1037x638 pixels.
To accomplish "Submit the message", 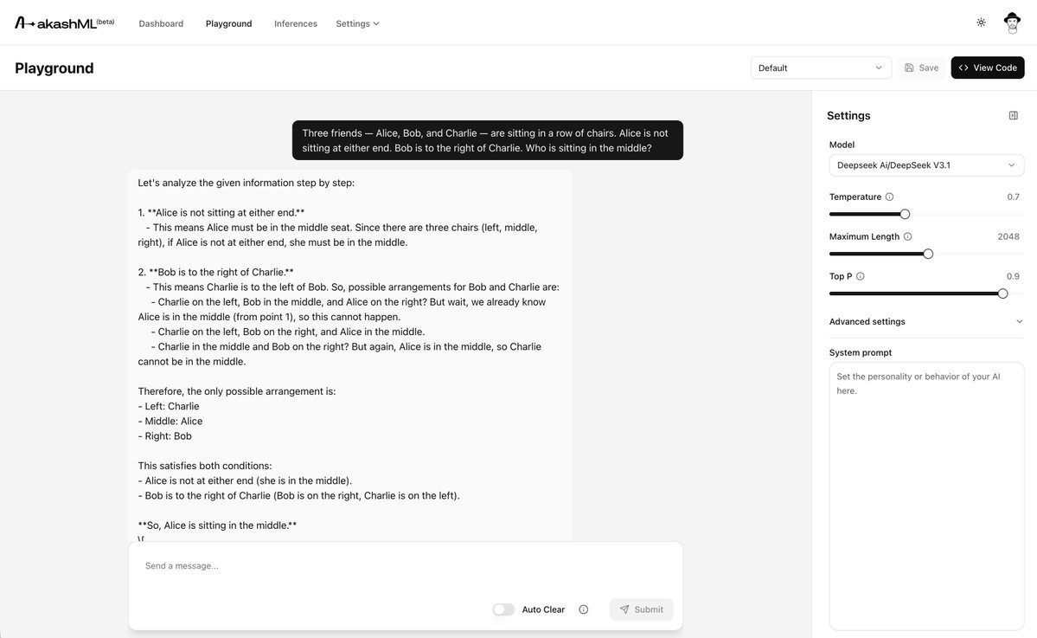I will click(x=641, y=609).
